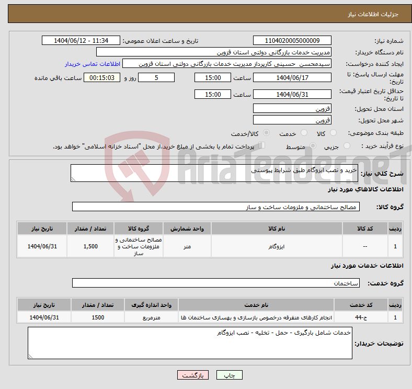Click the quantity cell 1,500
This screenshot has height=389, width=412.
click(90, 246)
